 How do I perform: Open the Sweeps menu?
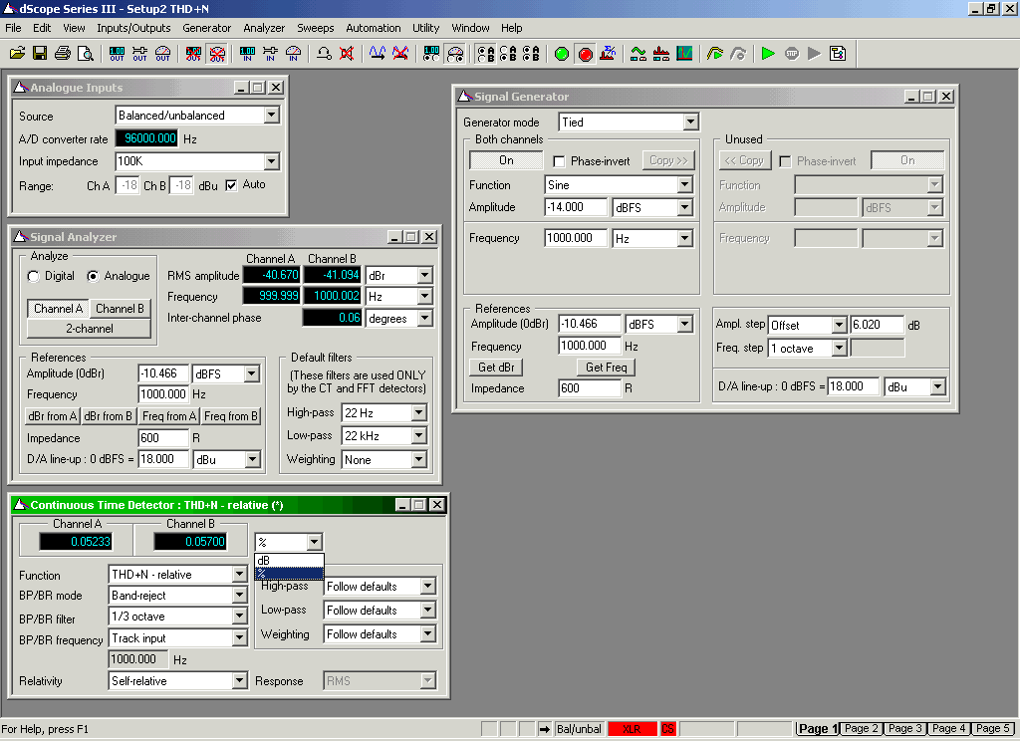(316, 28)
